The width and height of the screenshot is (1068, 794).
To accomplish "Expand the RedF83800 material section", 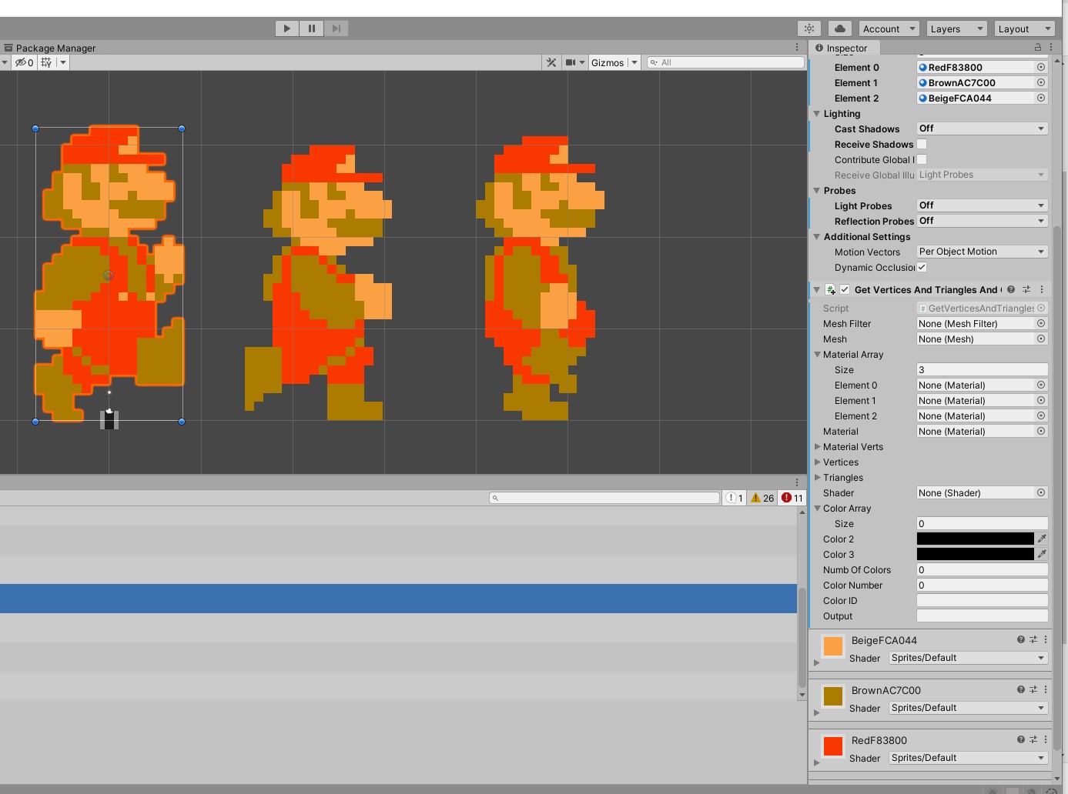I will (x=817, y=762).
